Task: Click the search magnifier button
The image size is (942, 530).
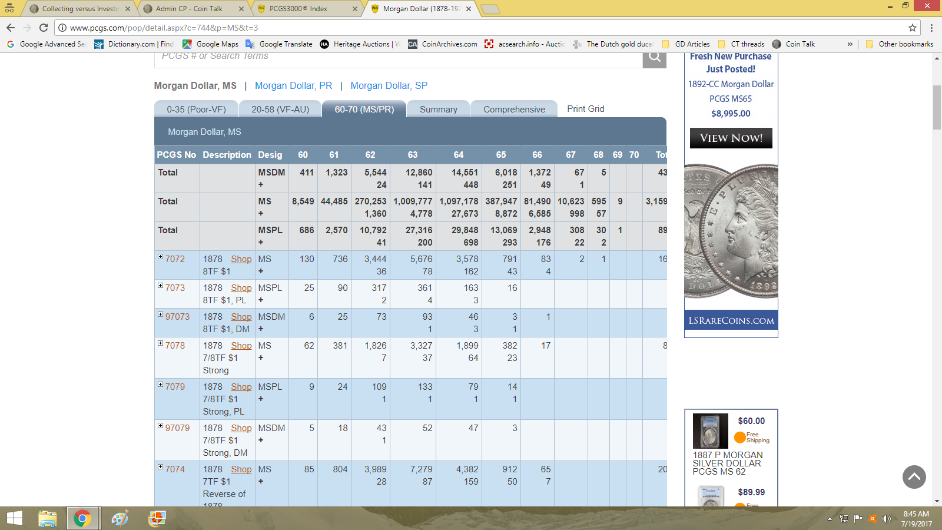Action: pos(654,57)
